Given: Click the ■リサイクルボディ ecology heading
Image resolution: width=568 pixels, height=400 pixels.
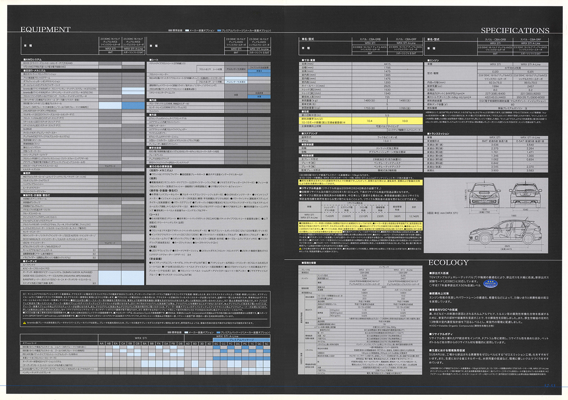Looking at the screenshot, I should (442, 334).
